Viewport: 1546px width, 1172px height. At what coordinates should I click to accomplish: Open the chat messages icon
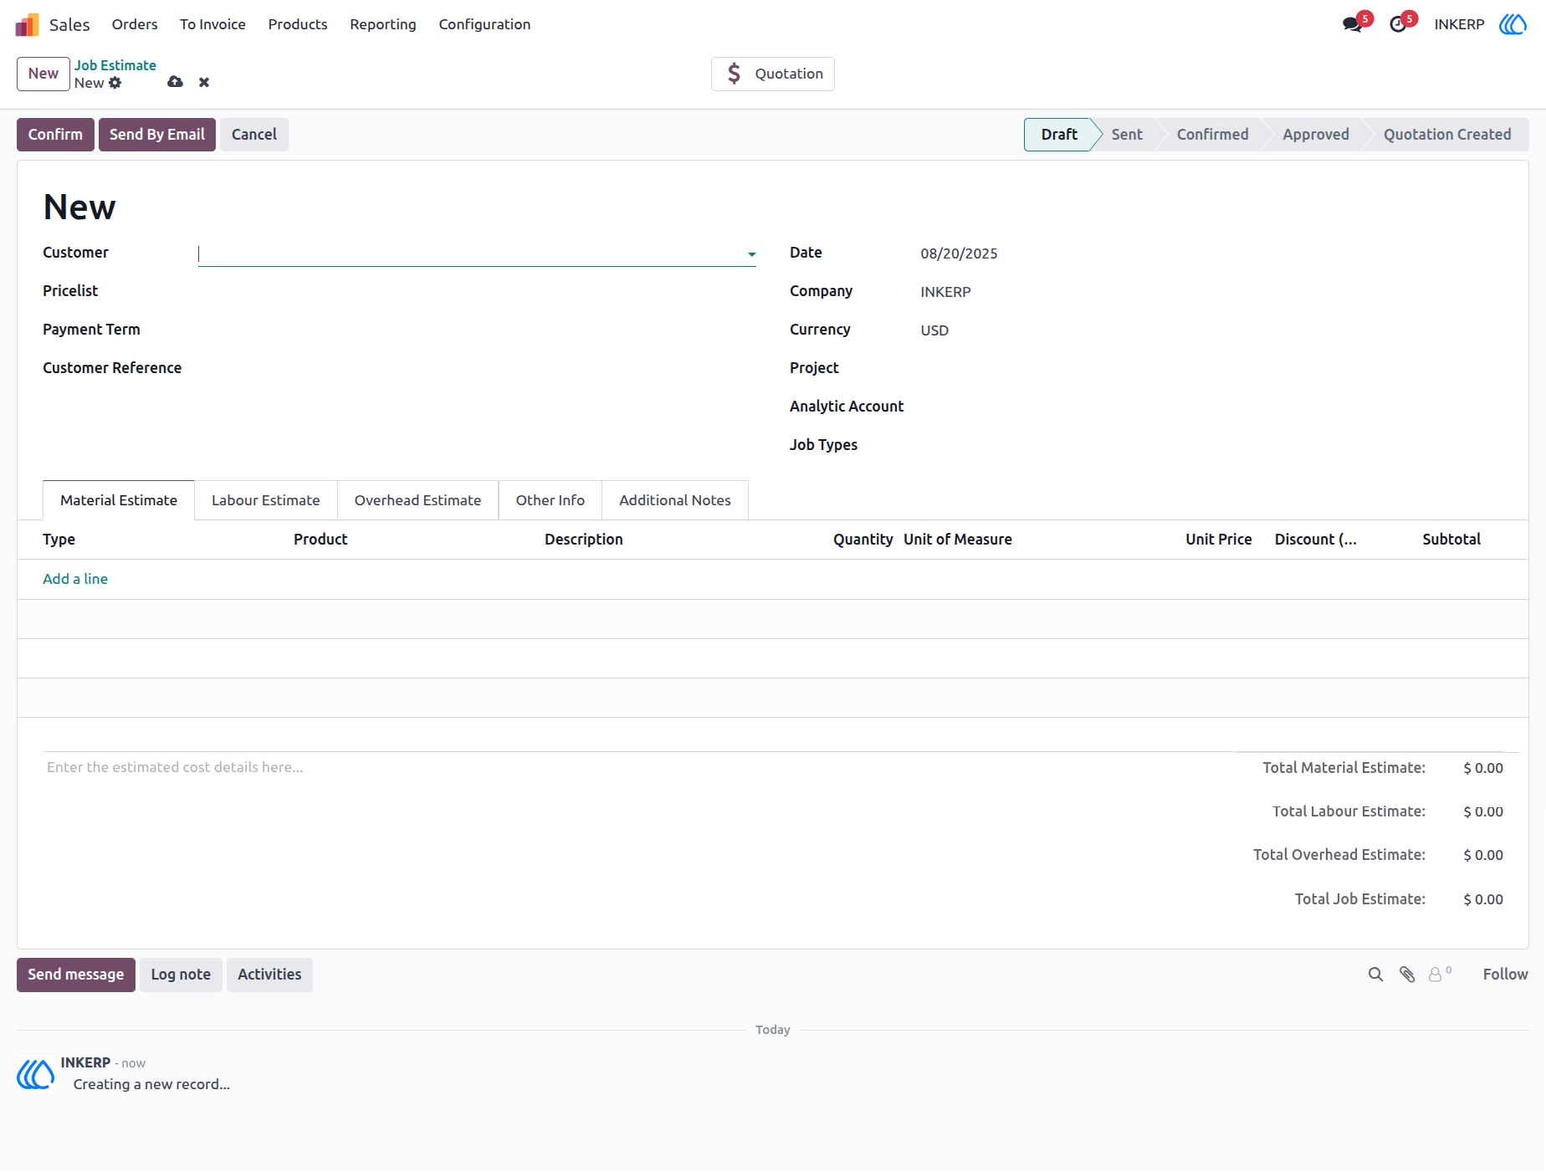(1352, 24)
